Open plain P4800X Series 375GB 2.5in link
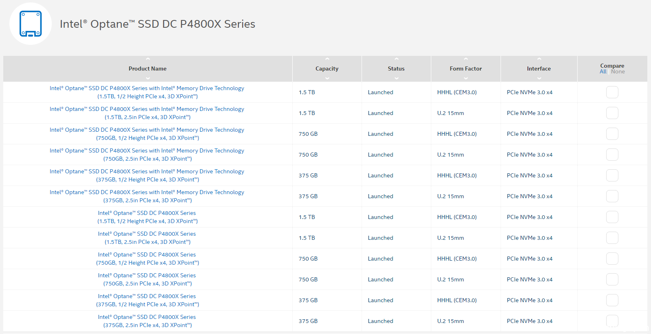Image resolution: width=651 pixels, height=334 pixels. (147, 321)
